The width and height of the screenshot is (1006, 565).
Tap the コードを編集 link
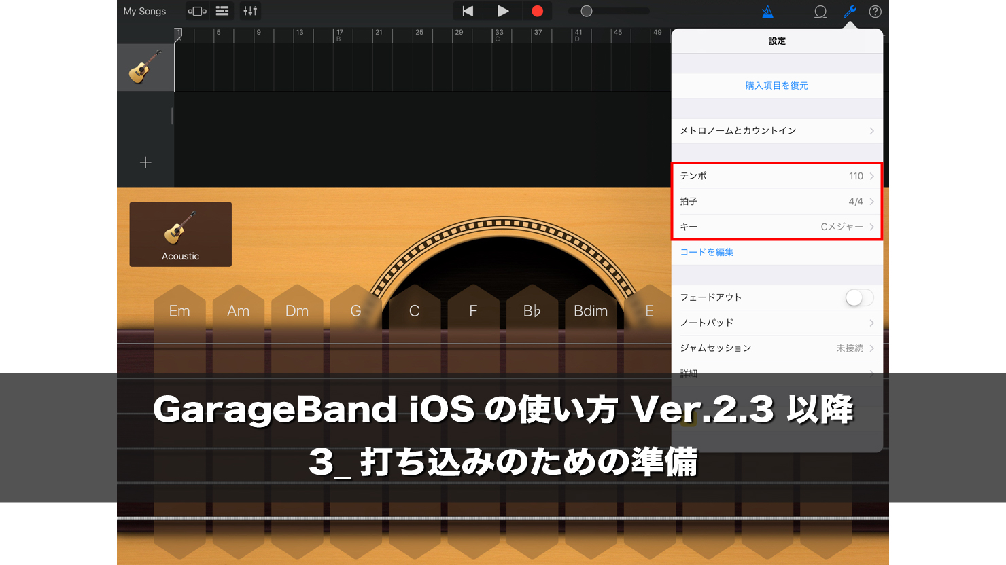click(x=707, y=252)
